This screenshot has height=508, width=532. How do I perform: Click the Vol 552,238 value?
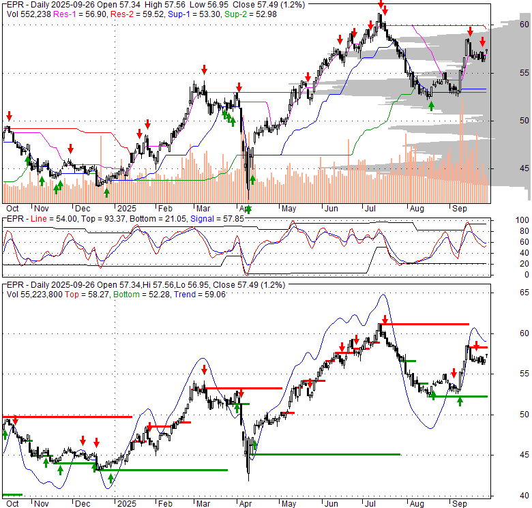(x=29, y=14)
